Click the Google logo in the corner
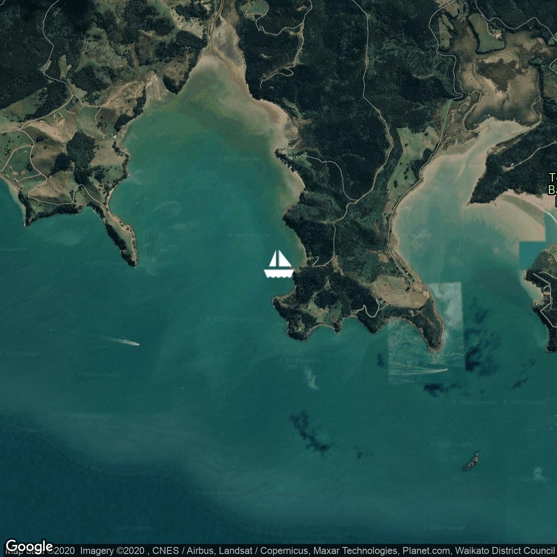 tap(29, 546)
